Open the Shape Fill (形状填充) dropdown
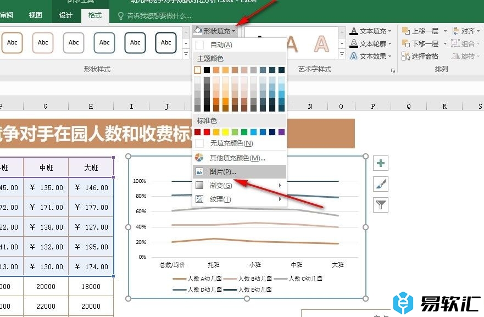Viewport: 484px width, 317px height. (215, 31)
